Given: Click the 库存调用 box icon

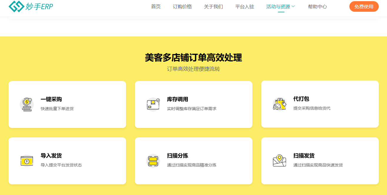Looking at the screenshot, I should tap(153, 104).
